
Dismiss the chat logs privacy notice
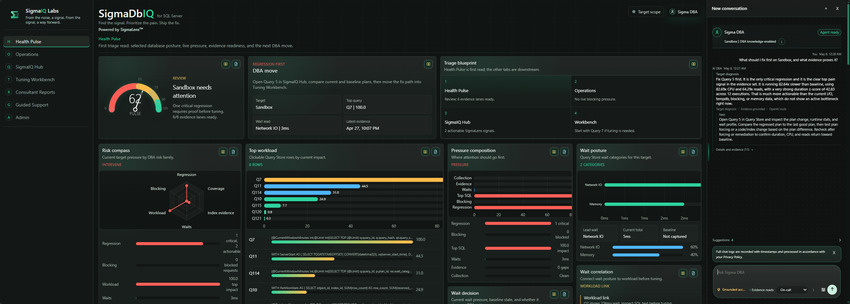click(x=834, y=253)
